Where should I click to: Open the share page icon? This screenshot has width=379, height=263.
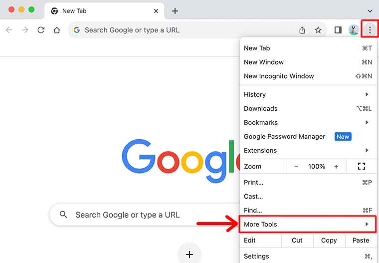[302, 30]
